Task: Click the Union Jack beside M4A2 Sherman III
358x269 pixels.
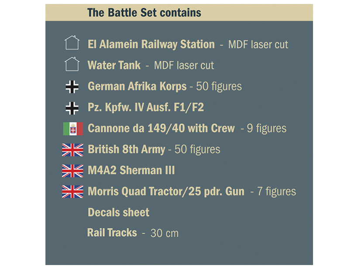Action: [72, 171]
